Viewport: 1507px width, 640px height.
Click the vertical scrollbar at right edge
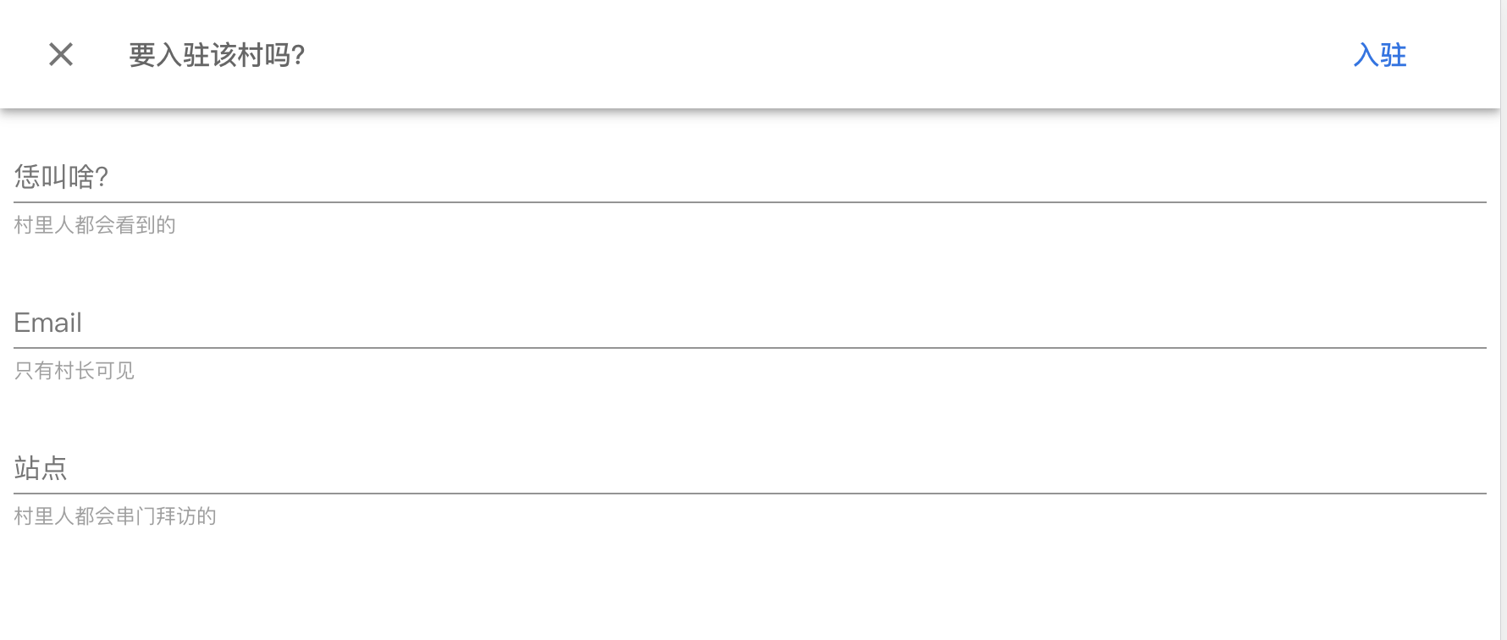1503,339
